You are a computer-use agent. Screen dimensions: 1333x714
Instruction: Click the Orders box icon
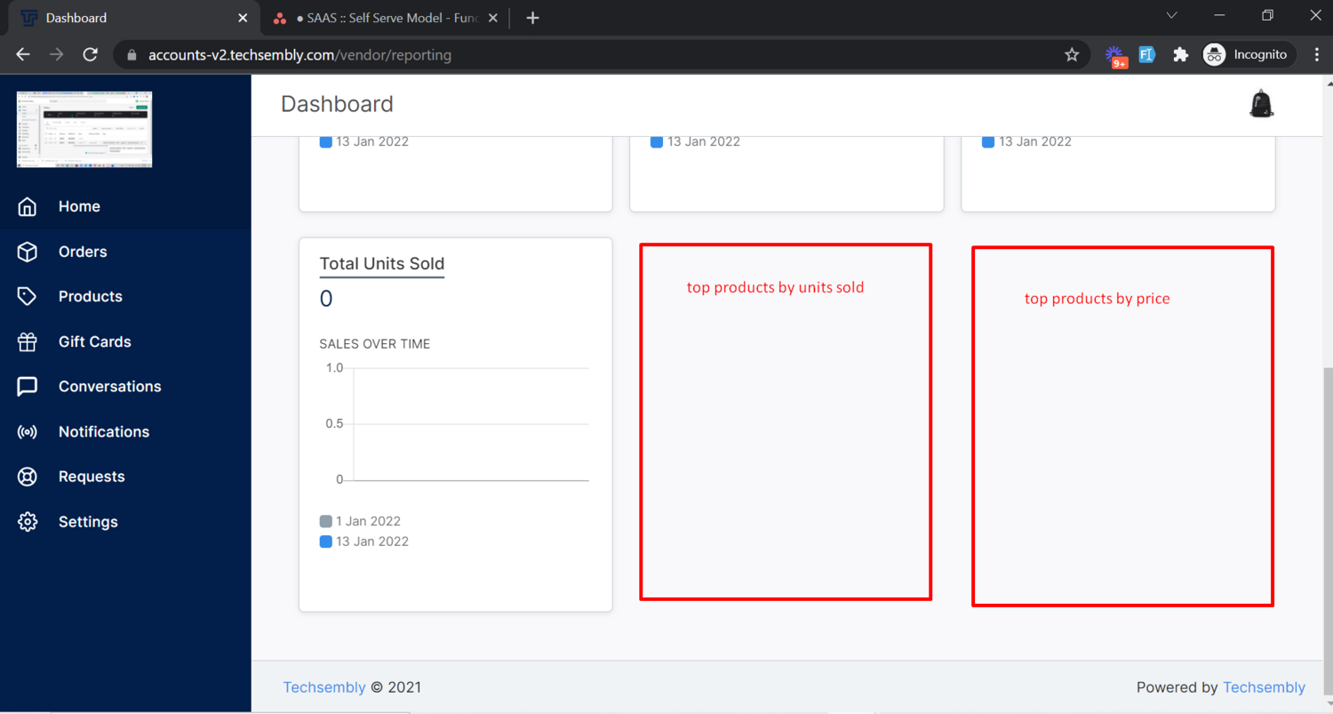[28, 252]
